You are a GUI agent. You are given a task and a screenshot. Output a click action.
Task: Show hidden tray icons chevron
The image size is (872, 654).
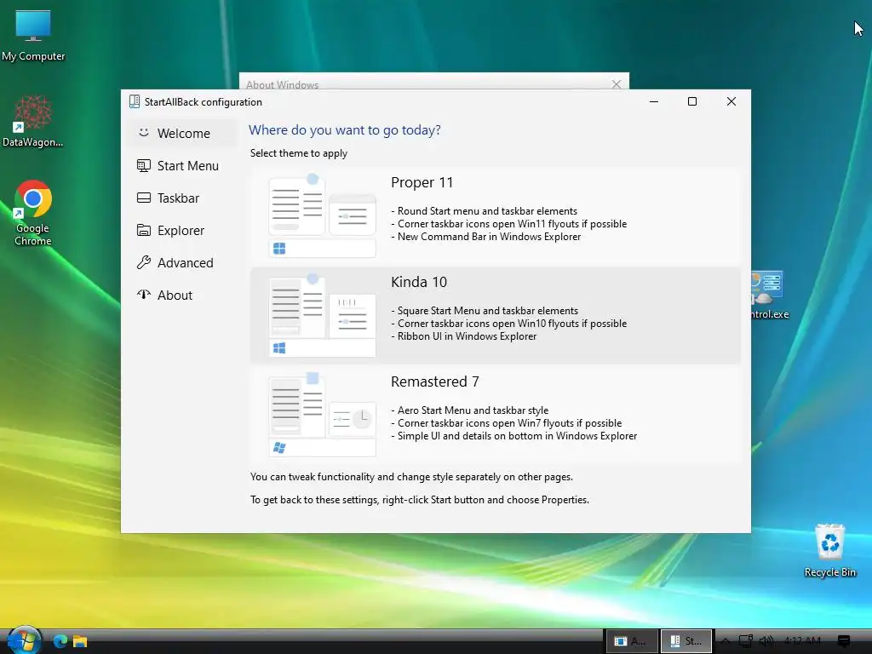point(726,641)
